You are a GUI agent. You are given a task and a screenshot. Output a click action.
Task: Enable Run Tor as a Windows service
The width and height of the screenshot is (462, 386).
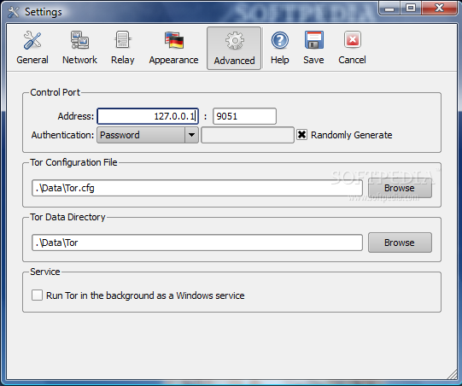[x=37, y=295]
